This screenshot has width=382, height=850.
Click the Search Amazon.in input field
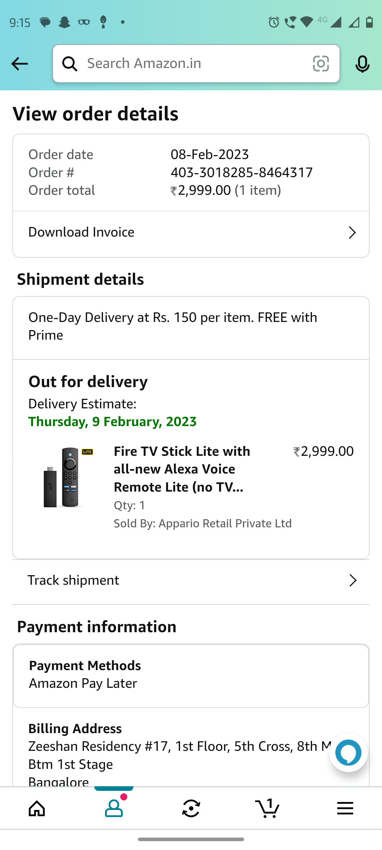pos(195,64)
